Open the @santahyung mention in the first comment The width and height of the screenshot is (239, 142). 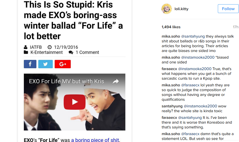coord(193,36)
